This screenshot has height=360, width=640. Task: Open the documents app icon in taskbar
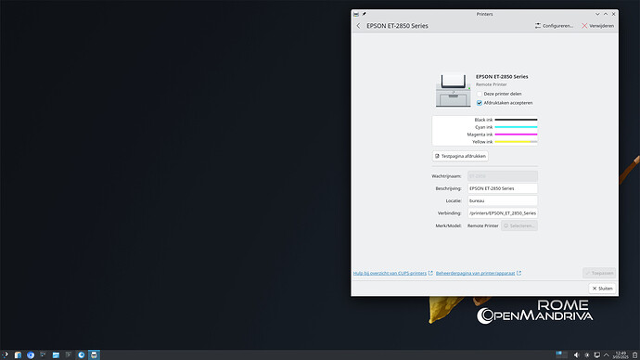coord(18,354)
